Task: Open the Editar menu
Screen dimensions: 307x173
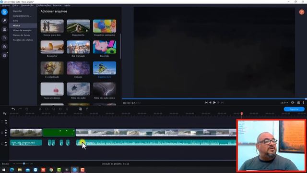Action: coord(15,5)
